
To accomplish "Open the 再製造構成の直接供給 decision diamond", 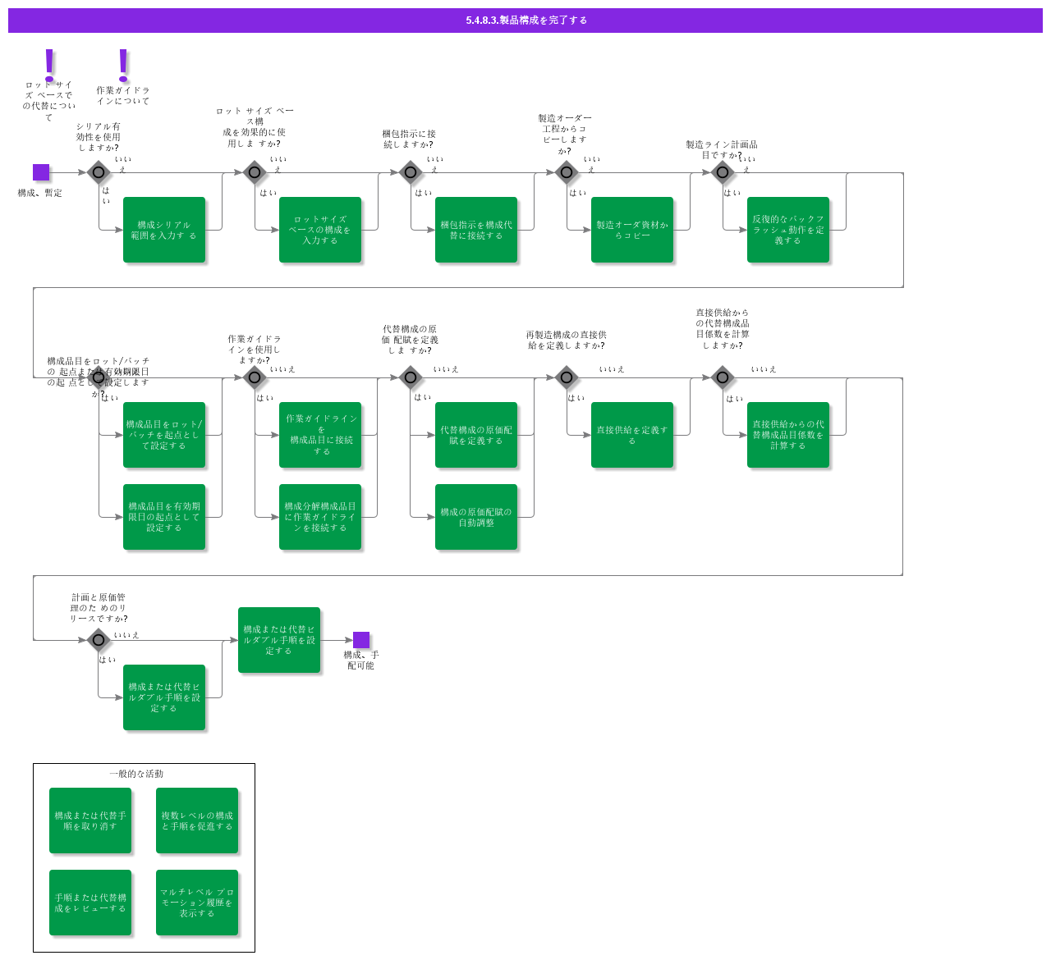I will click(566, 377).
